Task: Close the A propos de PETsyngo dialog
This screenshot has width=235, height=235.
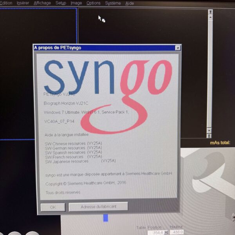Action: [178, 48]
